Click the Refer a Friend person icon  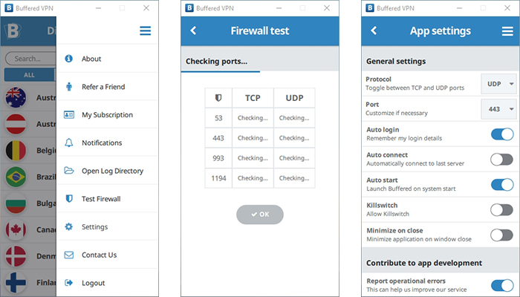point(68,87)
